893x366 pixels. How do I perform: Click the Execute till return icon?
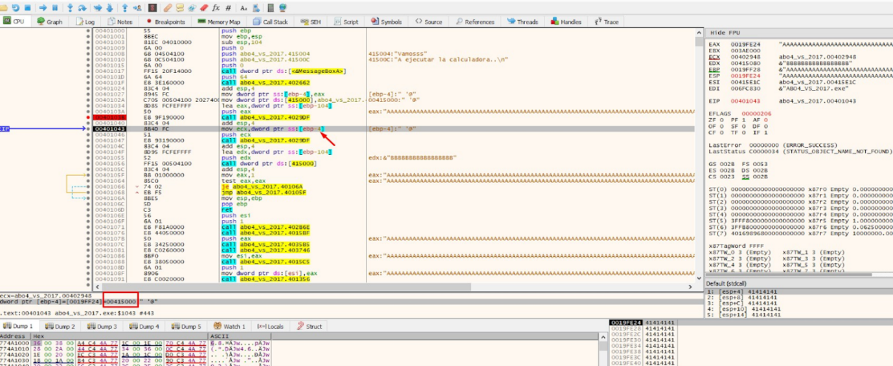tap(124, 8)
